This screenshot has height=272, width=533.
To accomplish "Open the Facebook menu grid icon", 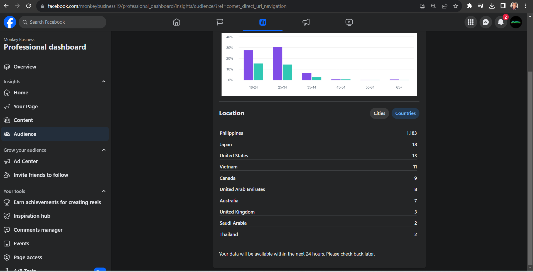I will (x=471, y=22).
